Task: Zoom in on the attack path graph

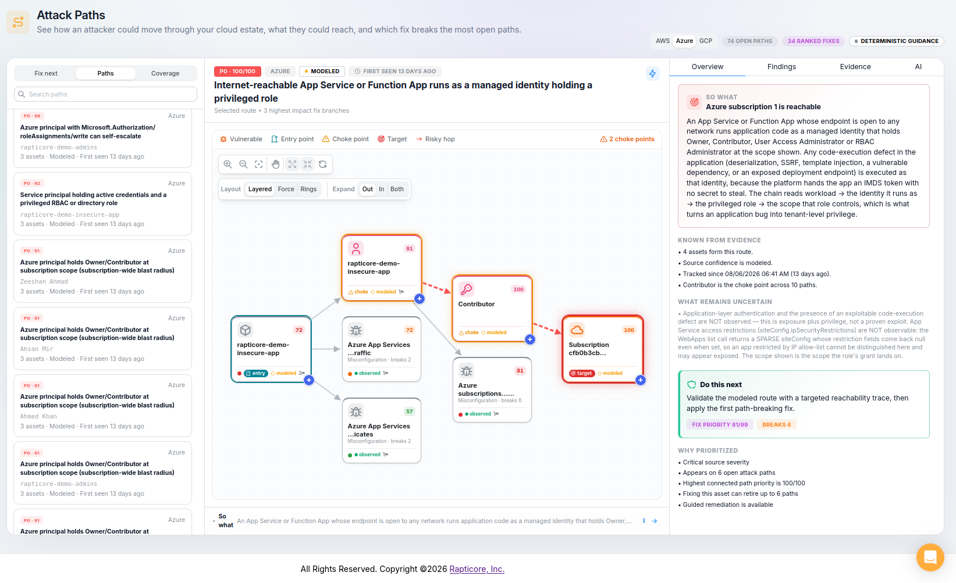Action: 228,164
